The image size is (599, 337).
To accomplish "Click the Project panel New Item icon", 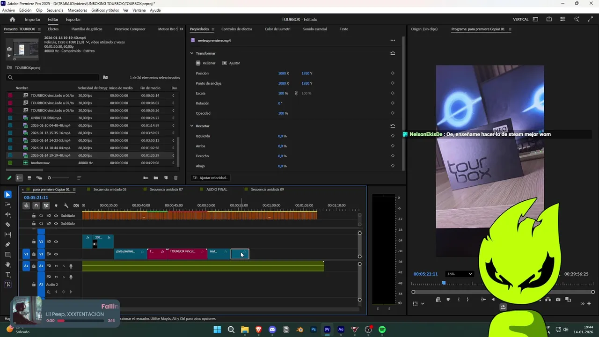I will click(166, 178).
